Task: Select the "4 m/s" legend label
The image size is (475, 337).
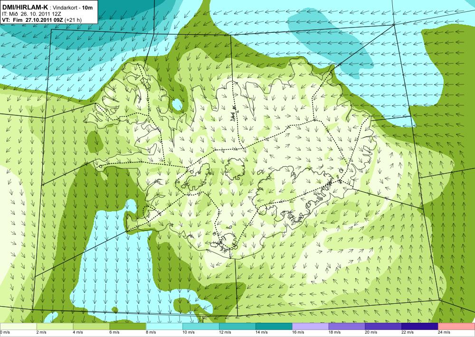Action: [78, 332]
